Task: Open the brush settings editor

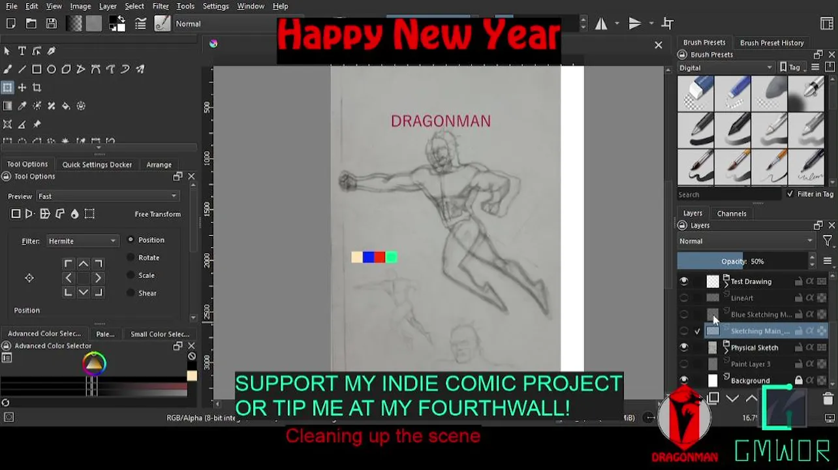Action: [140, 23]
